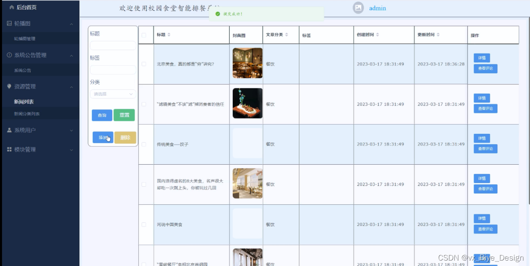This screenshot has width=530, height=266.
Task: Click the 系统用户 person icon
Action: (x=10, y=130)
